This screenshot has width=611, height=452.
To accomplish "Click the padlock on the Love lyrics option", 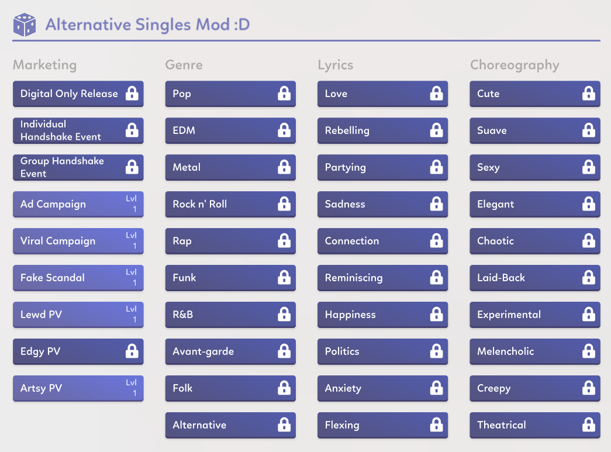I will [x=436, y=94].
